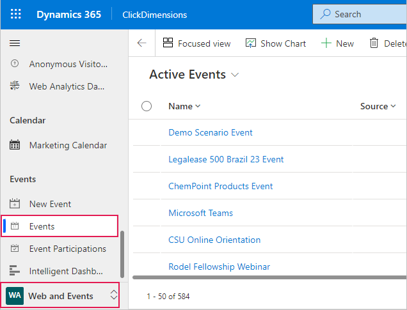Click the Delete command label
The height and width of the screenshot is (310, 407).
395,43
